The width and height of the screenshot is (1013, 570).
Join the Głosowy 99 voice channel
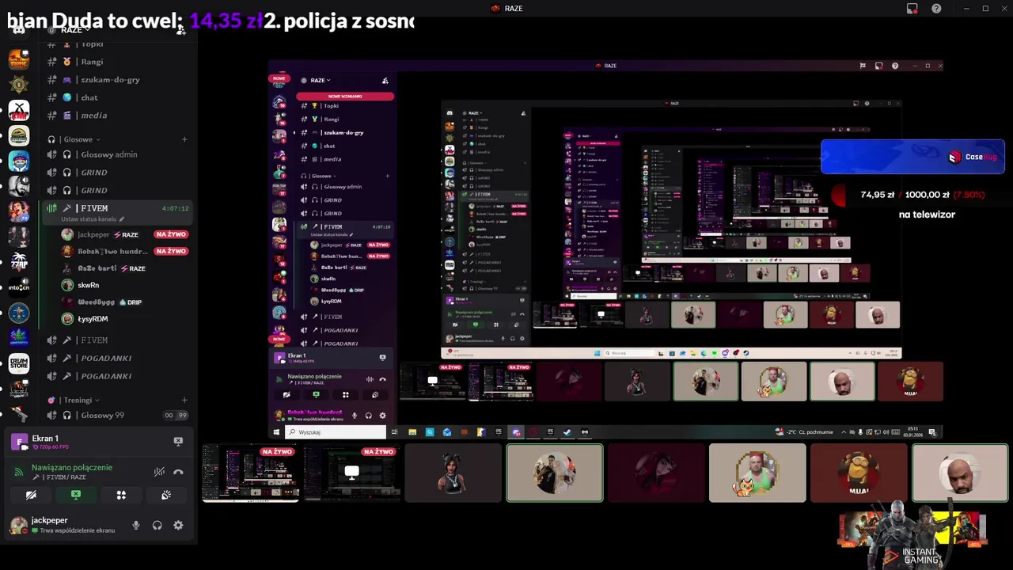[x=104, y=415]
